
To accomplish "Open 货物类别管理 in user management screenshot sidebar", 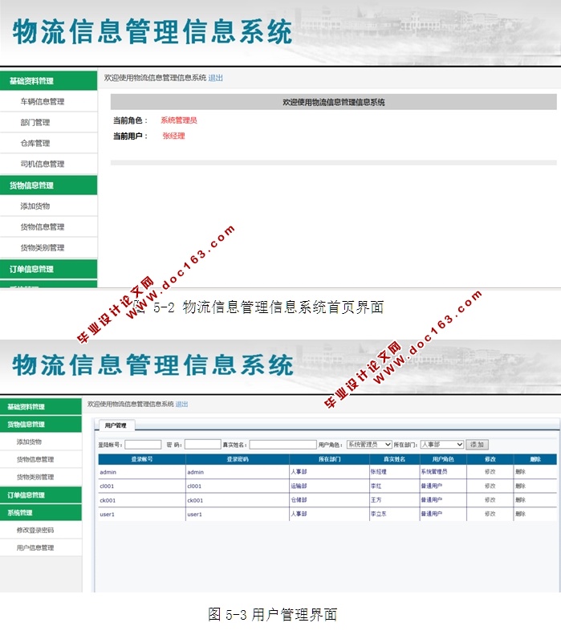I will [35, 477].
